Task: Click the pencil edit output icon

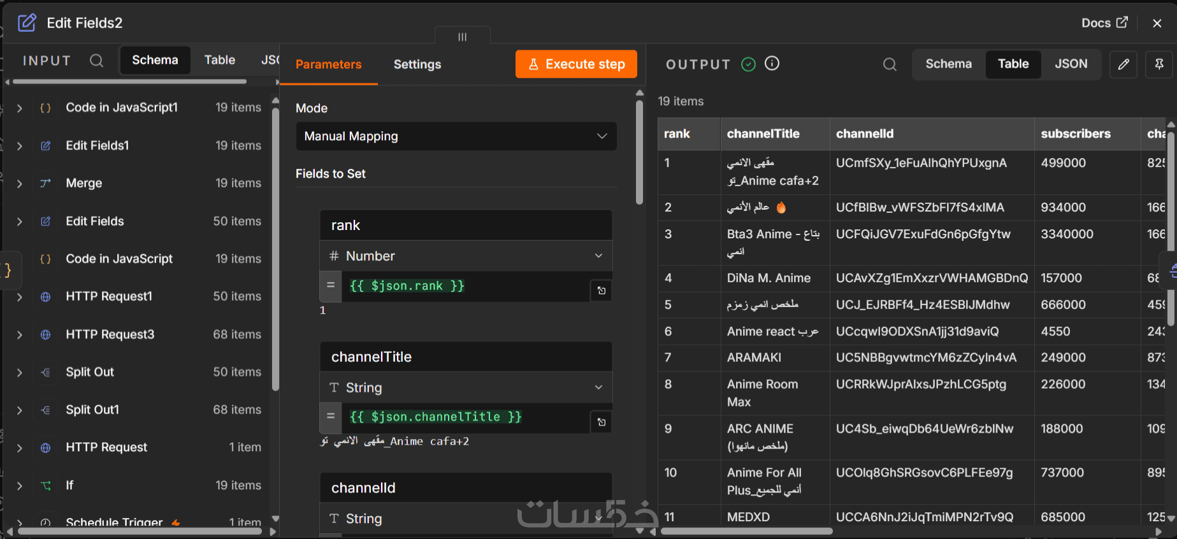Action: pos(1123,64)
